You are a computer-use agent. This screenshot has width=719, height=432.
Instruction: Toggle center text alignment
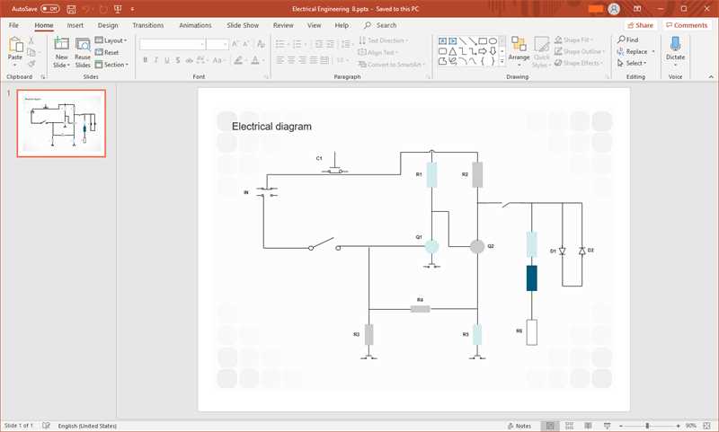click(x=291, y=60)
